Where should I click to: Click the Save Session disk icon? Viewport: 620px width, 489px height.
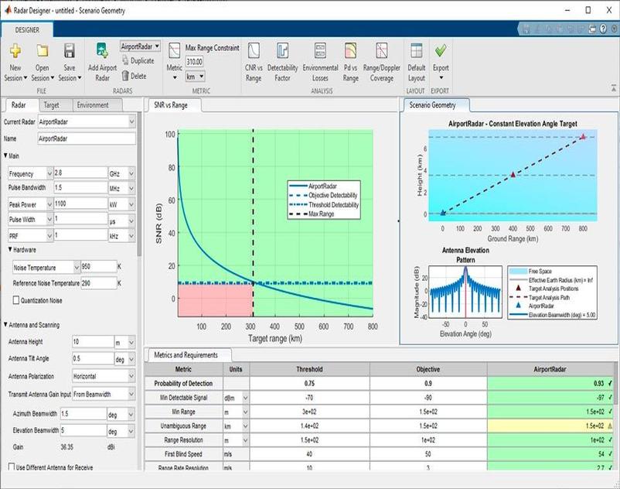(70, 50)
